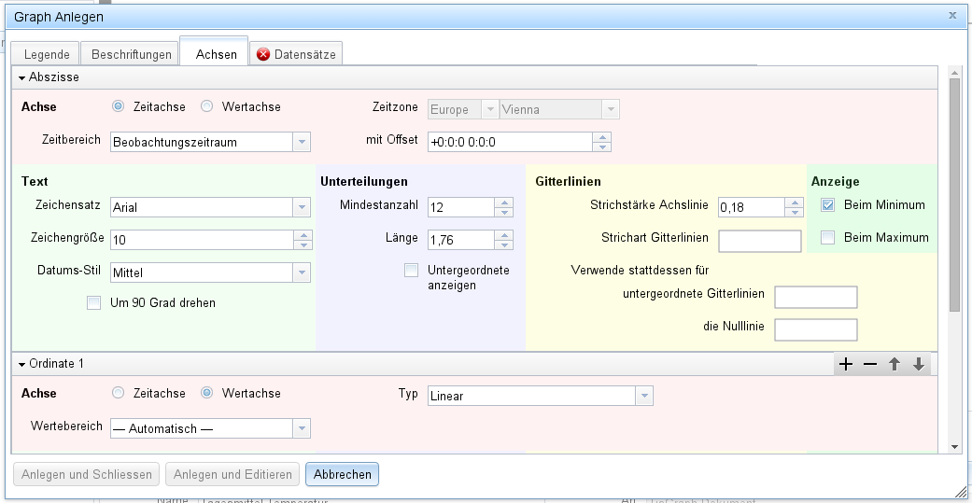Open the Strichart Gitterlinien line style picker
The height and width of the screenshot is (503, 972).
point(760,241)
